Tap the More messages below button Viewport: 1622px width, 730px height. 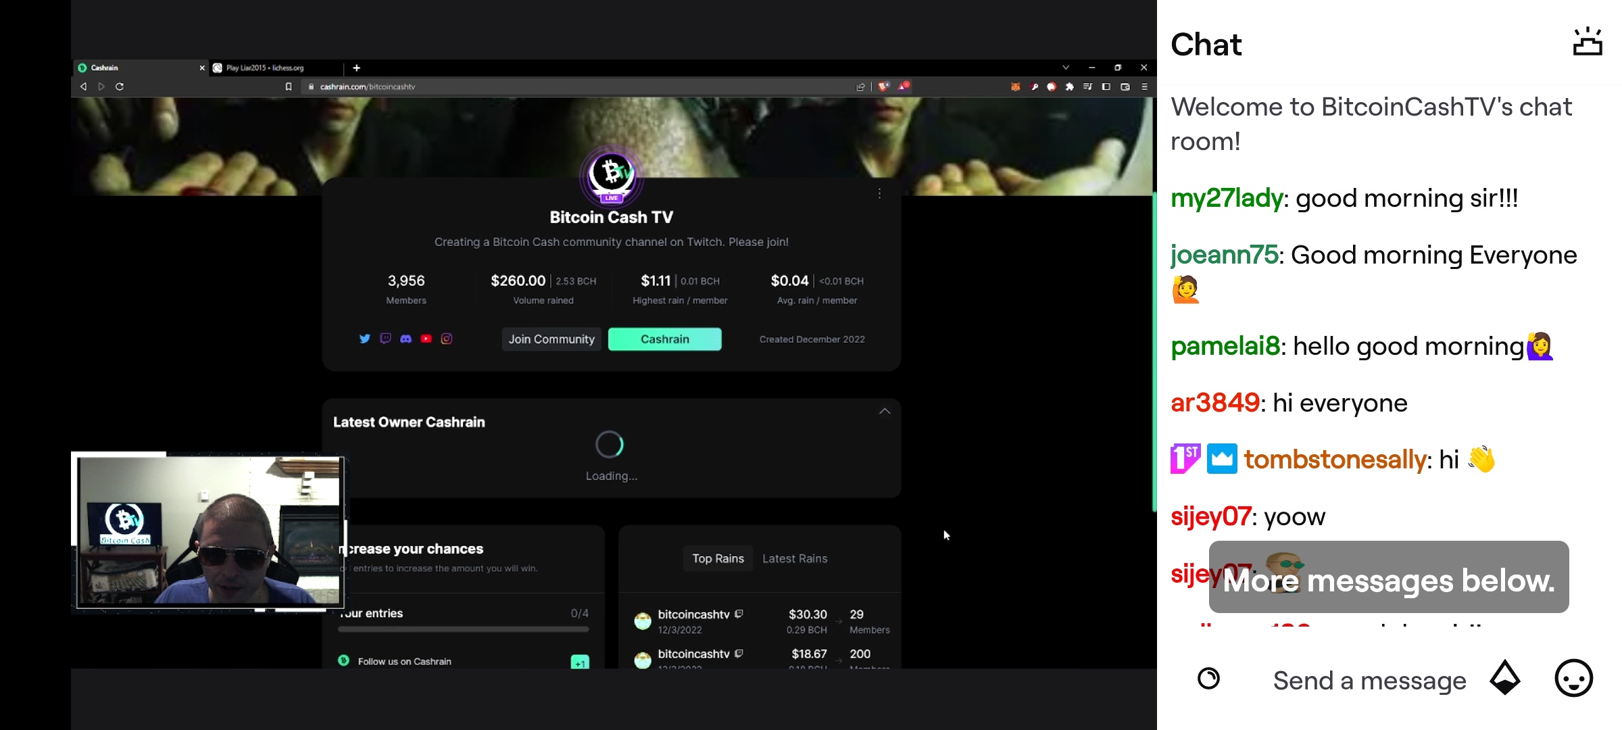point(1389,577)
